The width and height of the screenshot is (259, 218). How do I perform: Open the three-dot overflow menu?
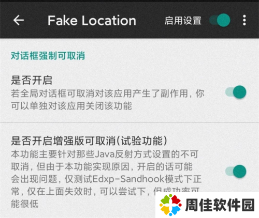(244, 20)
